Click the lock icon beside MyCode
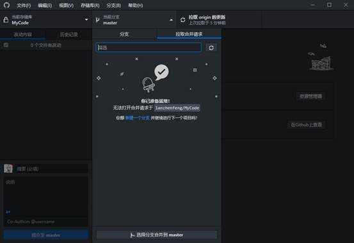This screenshot has width=354, height=243. tap(6, 20)
